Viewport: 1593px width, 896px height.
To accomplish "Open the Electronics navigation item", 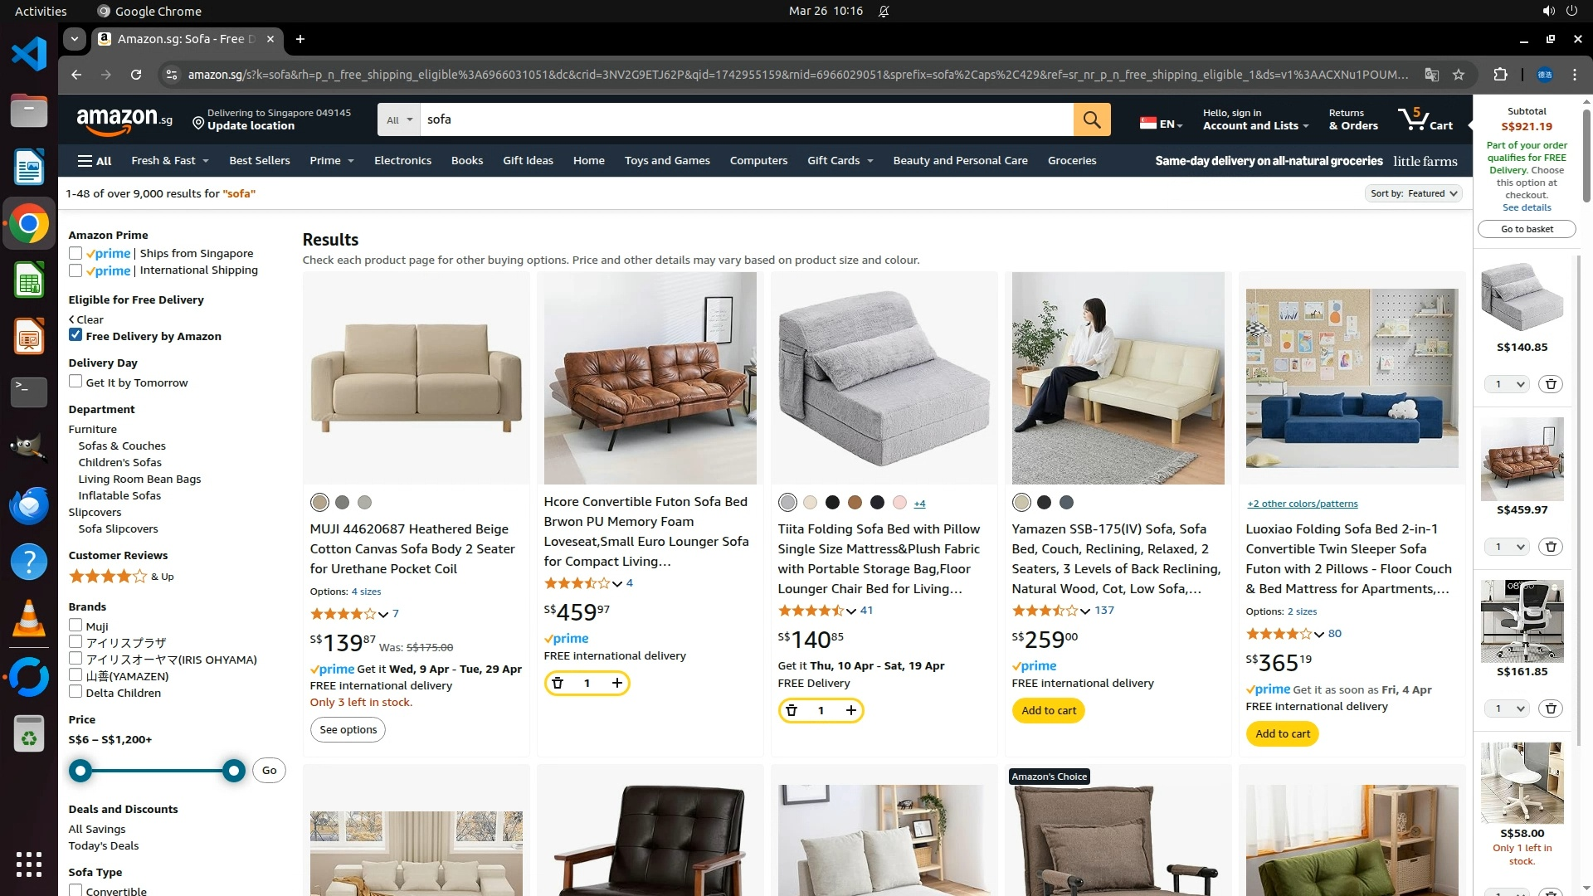I will click(x=402, y=160).
